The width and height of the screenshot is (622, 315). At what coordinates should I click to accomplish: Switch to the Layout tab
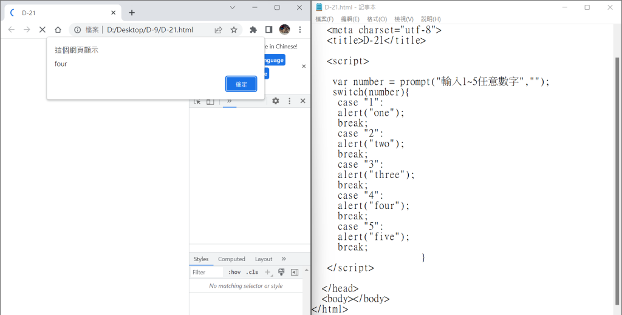[x=264, y=259]
